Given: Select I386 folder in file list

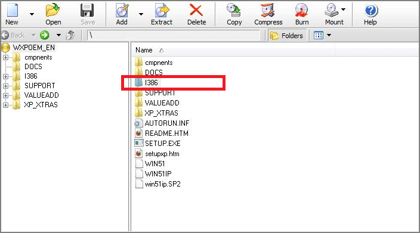Looking at the screenshot, I should tap(152, 83).
